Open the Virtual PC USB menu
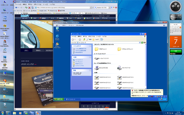This screenshot has height=115, width=184. [x=64, y=25]
